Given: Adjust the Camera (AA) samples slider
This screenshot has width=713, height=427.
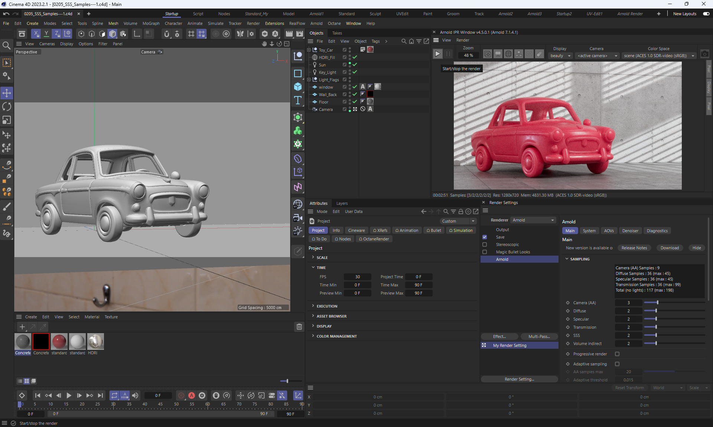Looking at the screenshot, I should [x=657, y=303].
